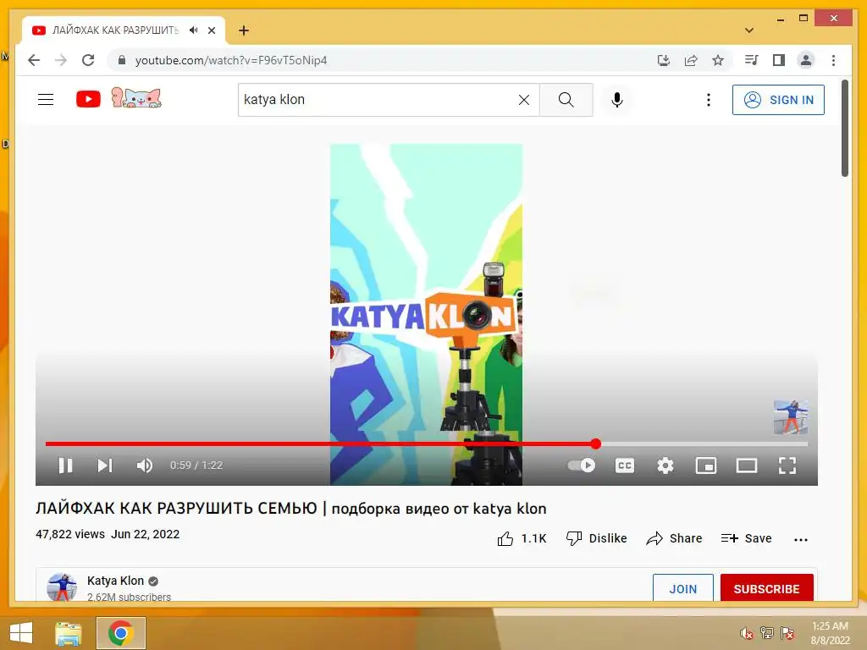The width and height of the screenshot is (867, 650).
Task: Open Action Center flag icon
Action: [x=787, y=633]
